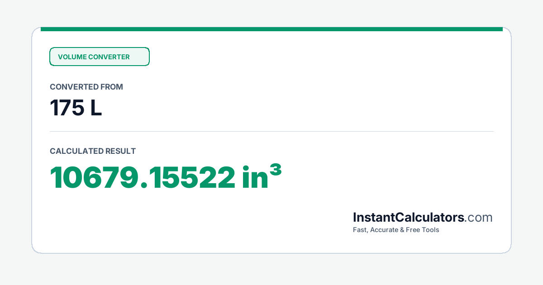Image resolution: width=543 pixels, height=285 pixels.
Task: Select the Calculated Result label
Action: point(93,151)
